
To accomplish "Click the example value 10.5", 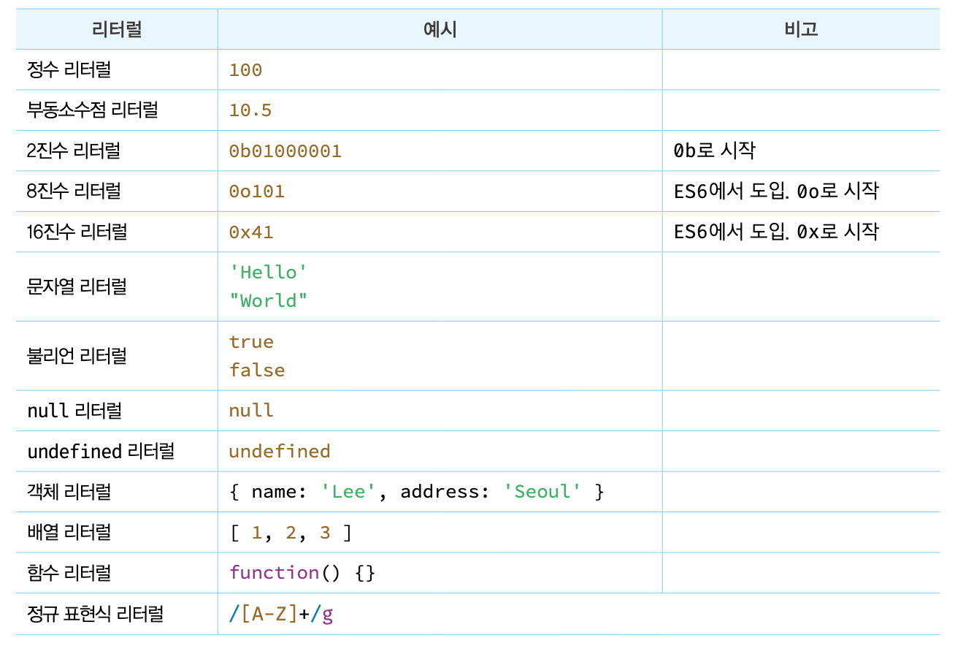I will tap(250, 110).
